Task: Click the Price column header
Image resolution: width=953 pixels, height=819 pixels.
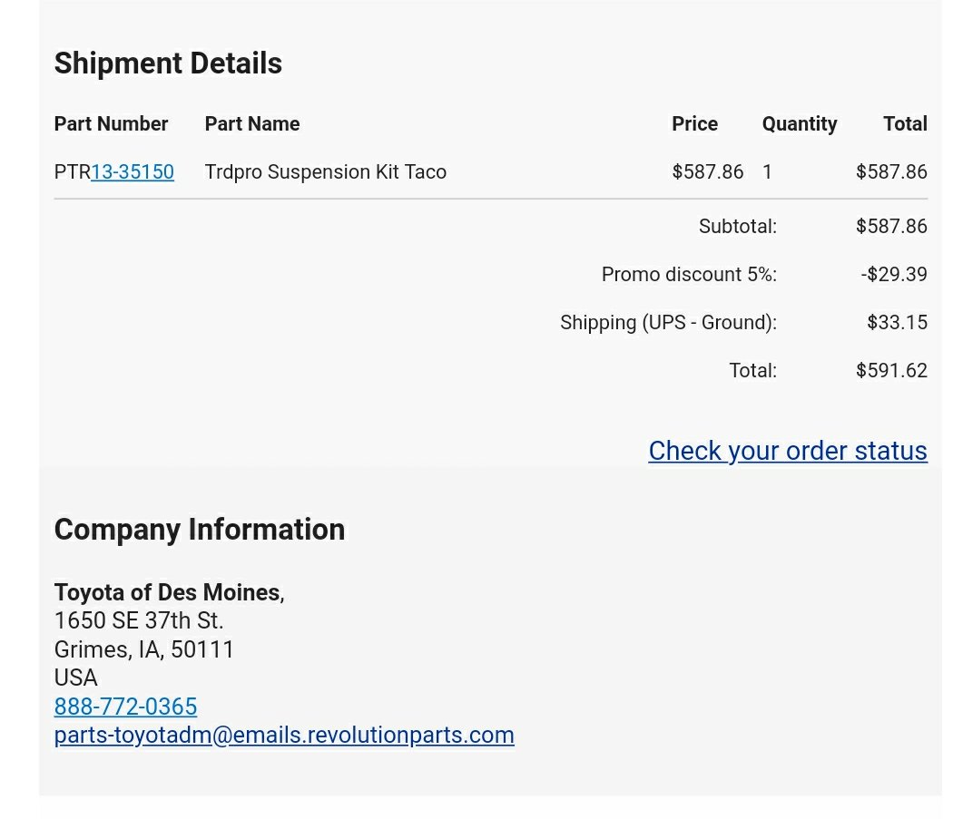Action: (694, 124)
